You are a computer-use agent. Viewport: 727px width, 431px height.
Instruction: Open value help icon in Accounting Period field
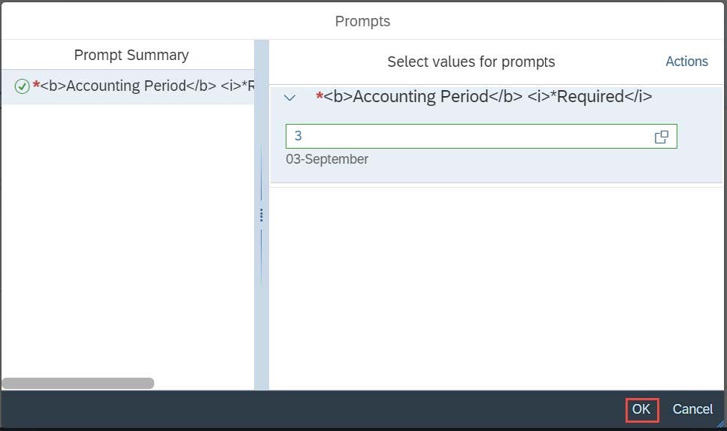pos(661,137)
